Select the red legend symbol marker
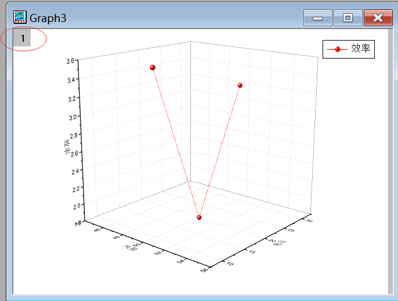Viewport: 398px width, 301px height. (337, 49)
